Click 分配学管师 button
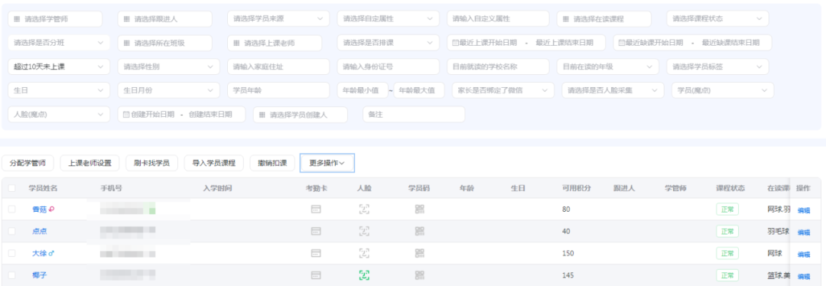The width and height of the screenshot is (826, 286). [28, 163]
